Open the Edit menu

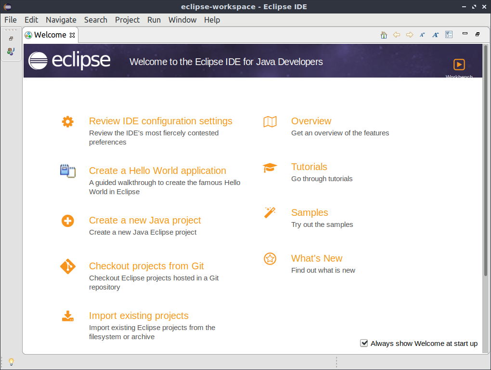tap(31, 20)
